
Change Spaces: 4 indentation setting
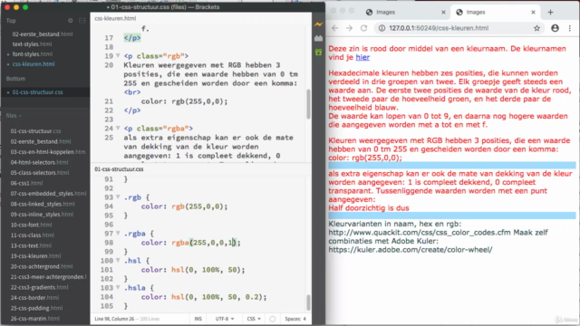click(x=295, y=319)
